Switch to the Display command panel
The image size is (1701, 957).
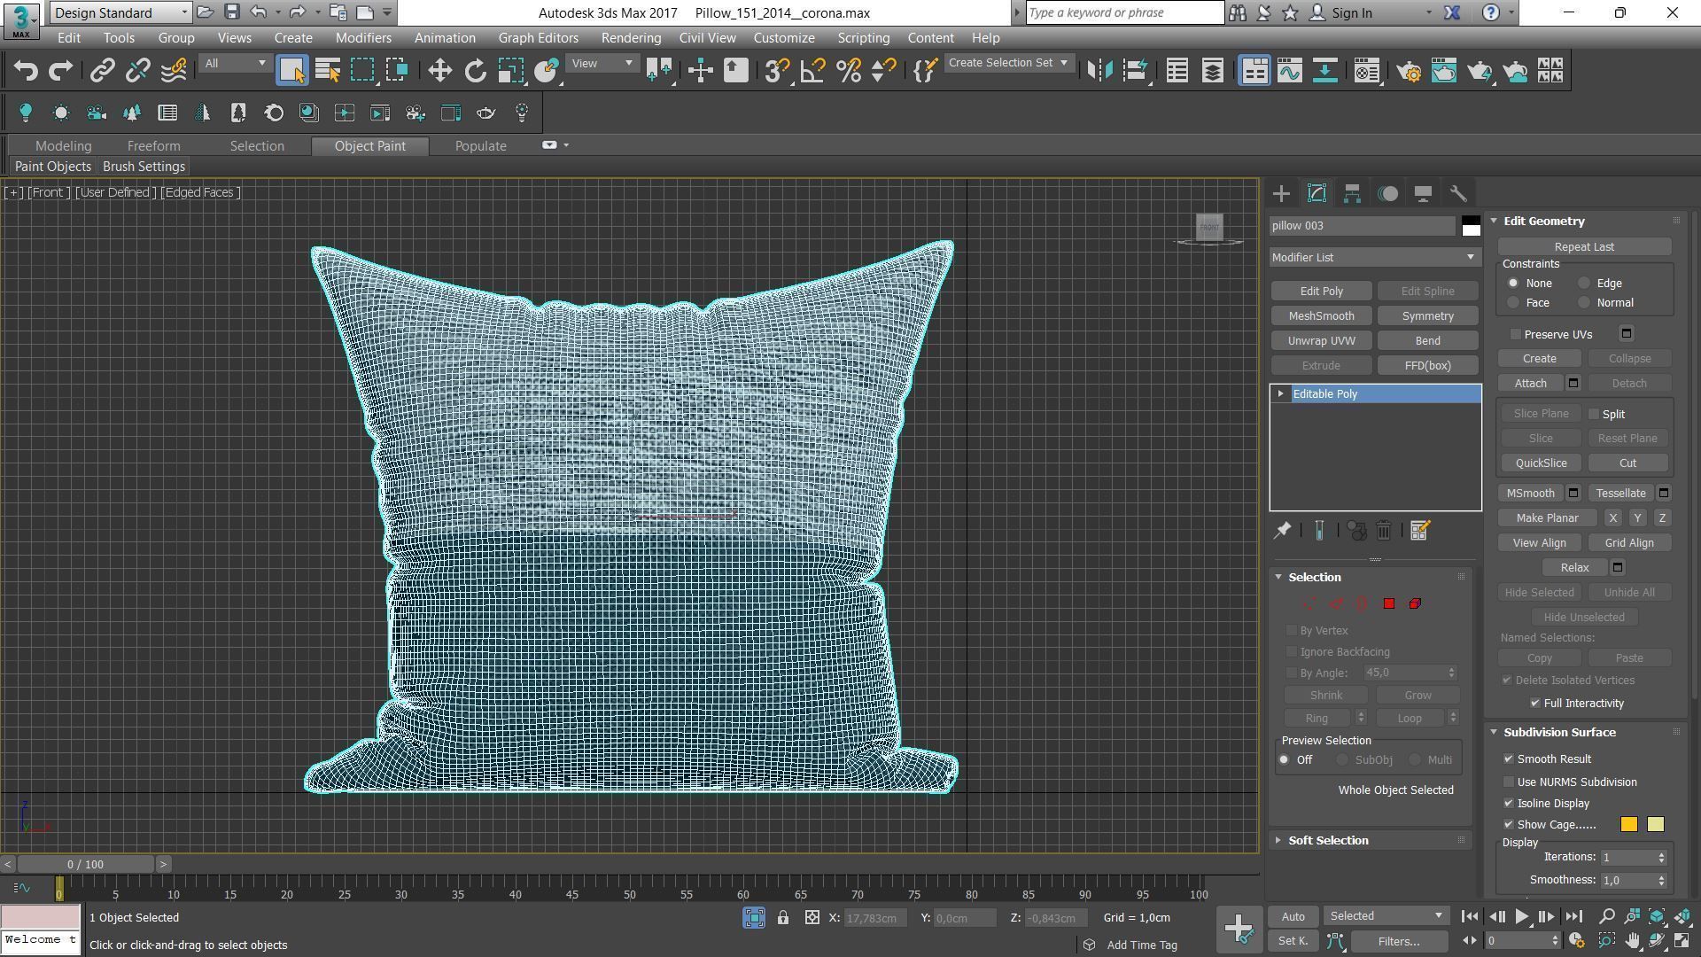(1423, 193)
